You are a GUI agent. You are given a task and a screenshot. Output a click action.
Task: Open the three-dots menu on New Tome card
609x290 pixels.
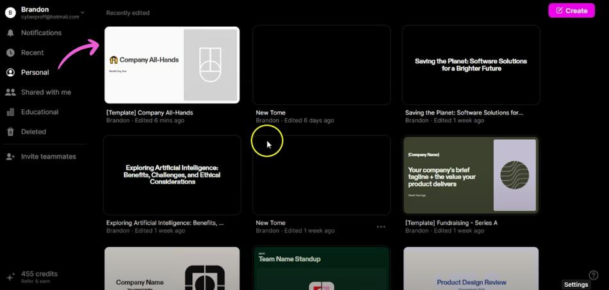click(381, 227)
